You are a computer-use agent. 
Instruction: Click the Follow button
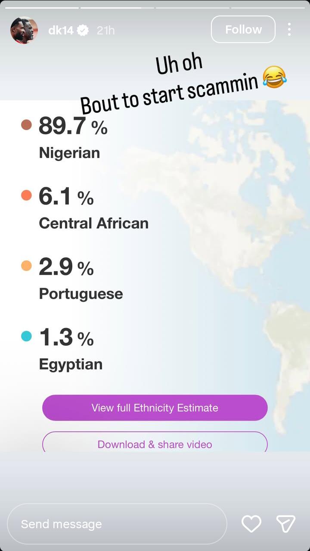pos(243,29)
